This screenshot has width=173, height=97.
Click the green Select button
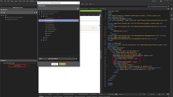coord(62,64)
